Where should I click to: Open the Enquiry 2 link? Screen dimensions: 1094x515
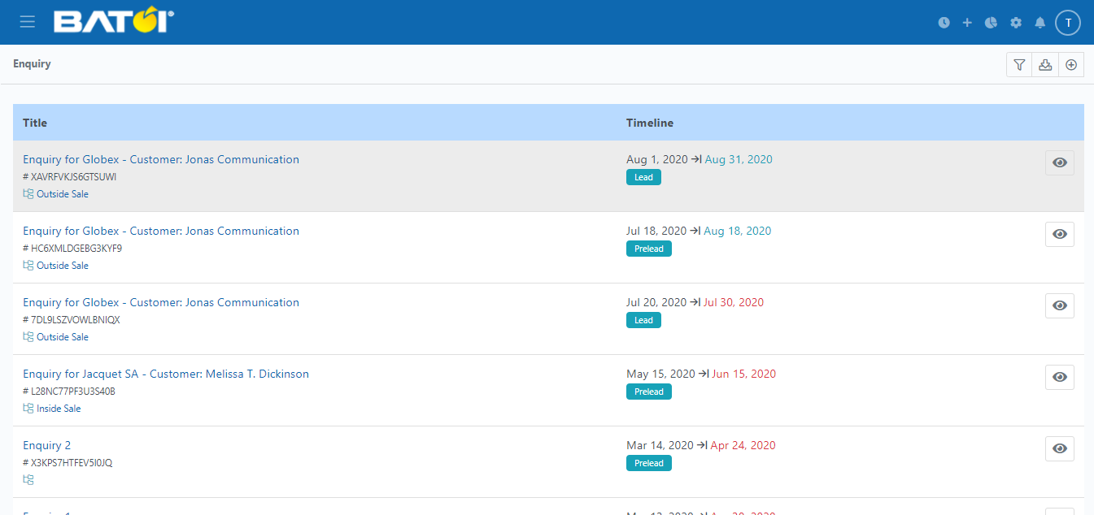(47, 445)
